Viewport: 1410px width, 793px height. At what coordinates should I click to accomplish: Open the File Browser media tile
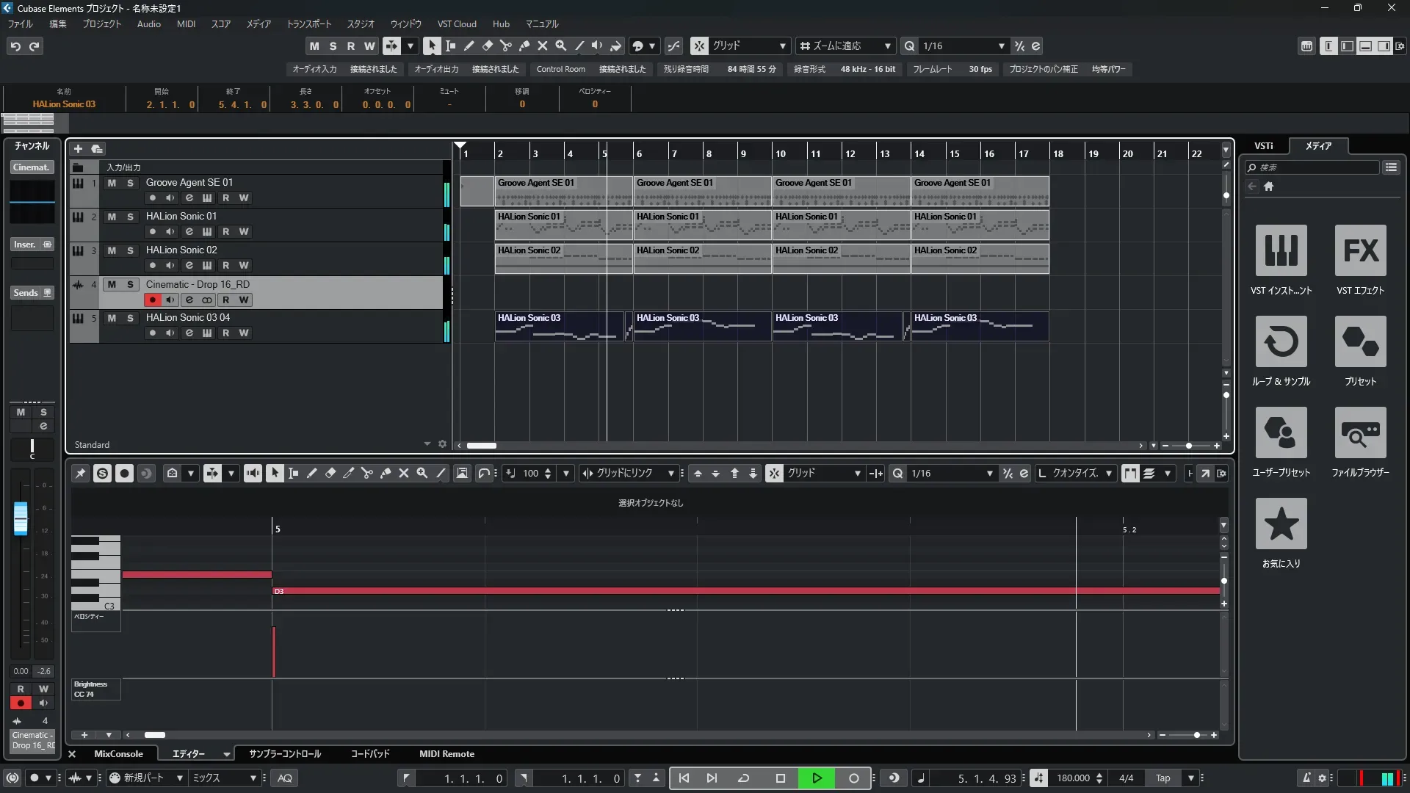[x=1360, y=432]
